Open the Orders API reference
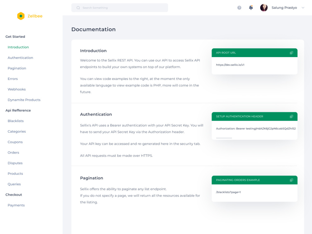This screenshot has height=234, width=312. tap(13, 153)
